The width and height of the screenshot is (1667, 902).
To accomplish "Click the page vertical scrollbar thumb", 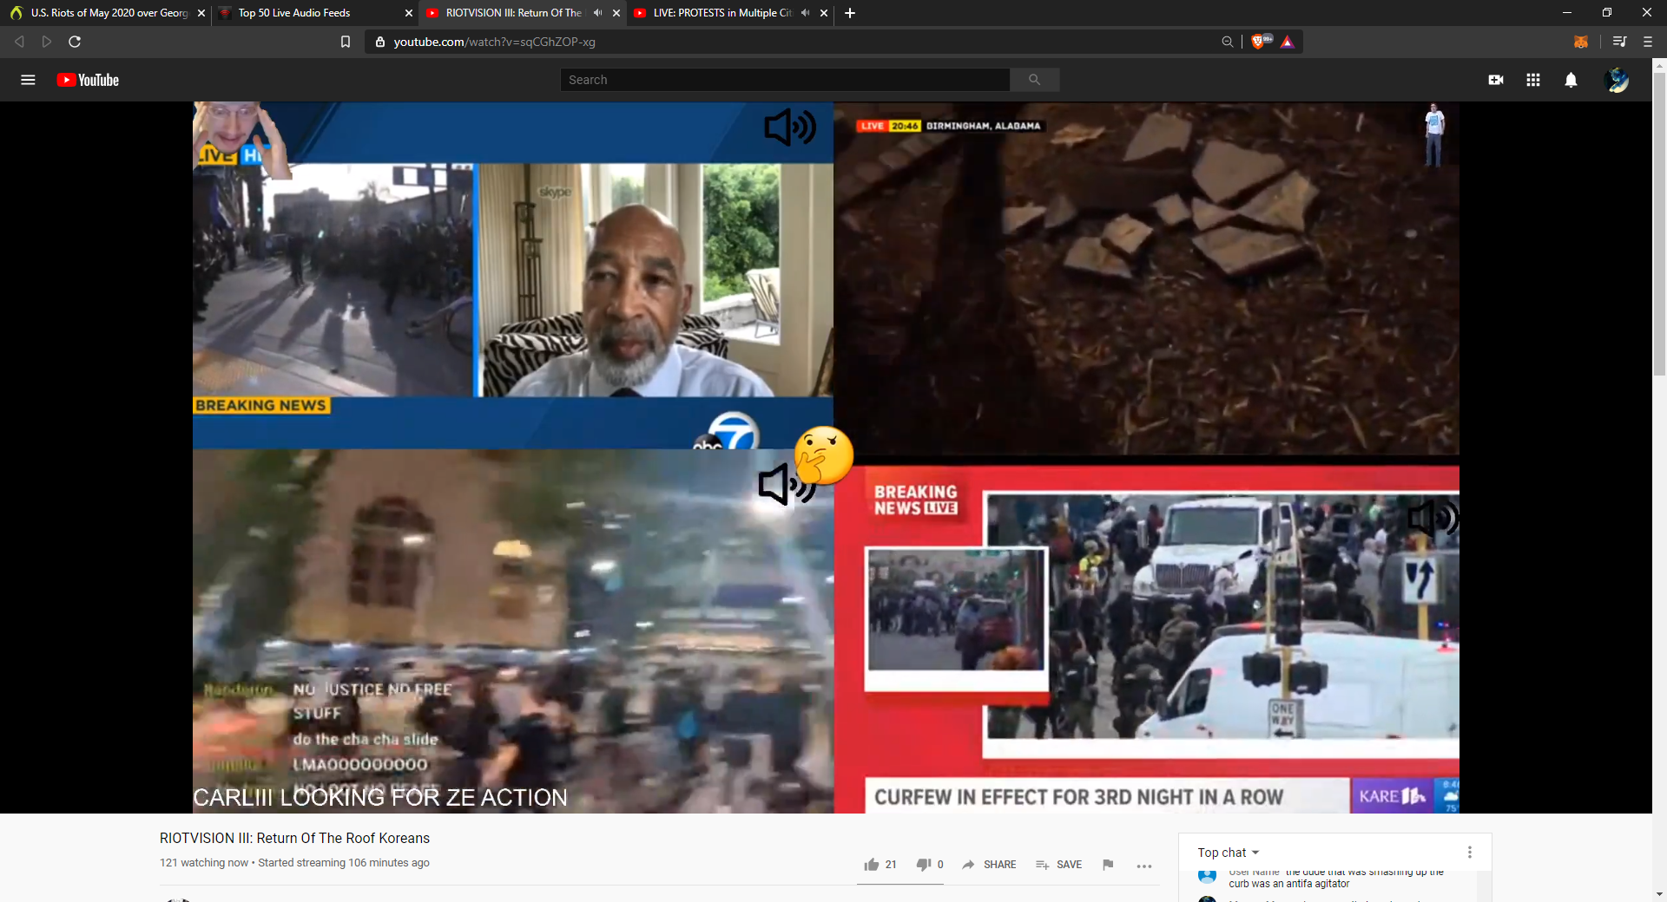I will coord(1659,224).
